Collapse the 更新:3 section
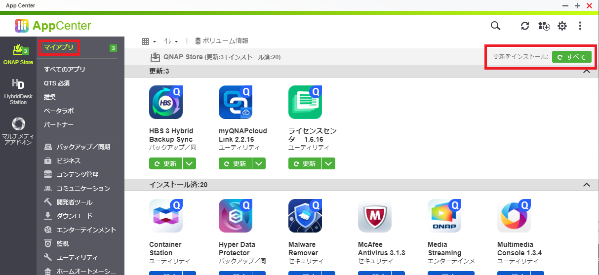This screenshot has height=275, width=599. tap(587, 72)
